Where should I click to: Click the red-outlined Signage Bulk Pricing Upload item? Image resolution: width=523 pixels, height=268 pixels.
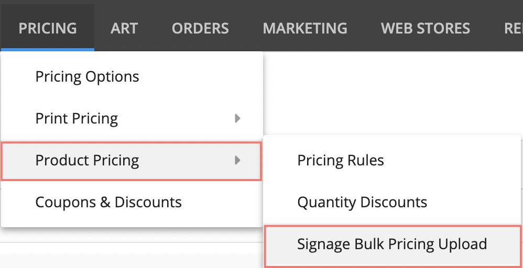pos(392,247)
